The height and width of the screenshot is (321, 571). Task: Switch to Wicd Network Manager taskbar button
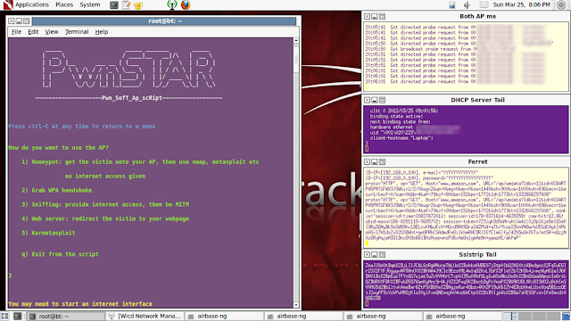tap(145, 317)
